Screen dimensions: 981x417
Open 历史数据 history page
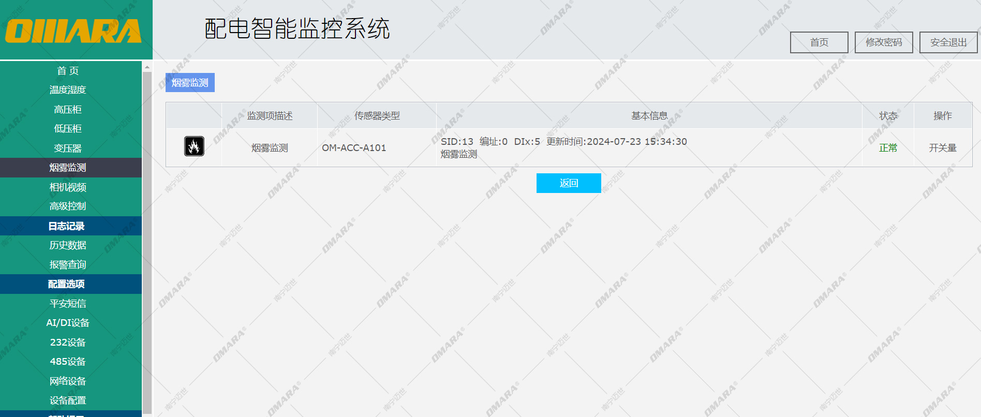click(68, 245)
